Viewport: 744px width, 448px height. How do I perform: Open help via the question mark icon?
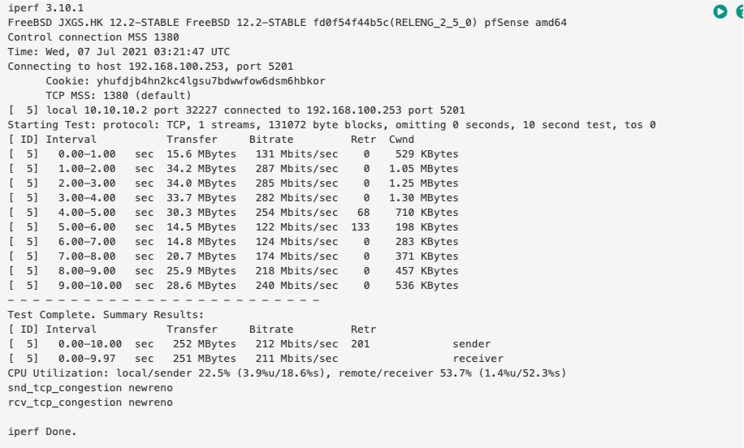coord(739,11)
